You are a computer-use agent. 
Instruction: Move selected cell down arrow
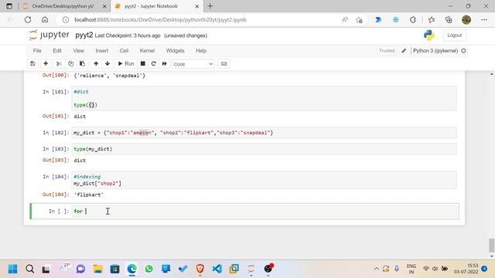pos(108,63)
